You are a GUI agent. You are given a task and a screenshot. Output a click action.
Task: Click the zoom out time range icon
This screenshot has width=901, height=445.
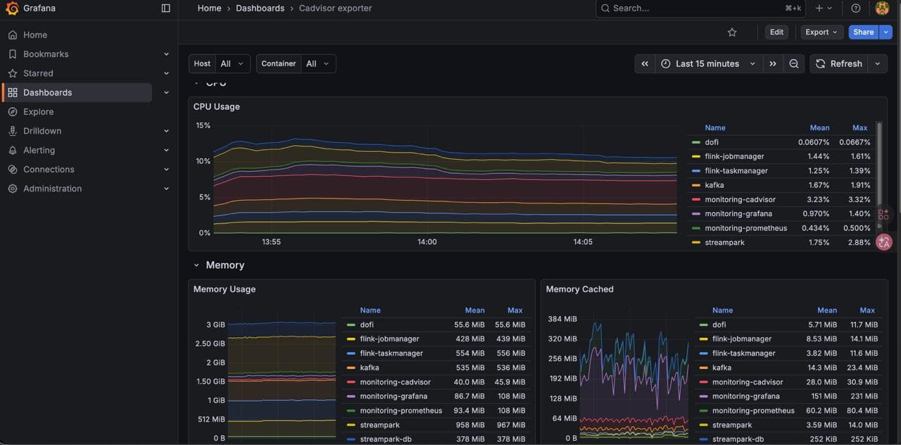[794, 64]
